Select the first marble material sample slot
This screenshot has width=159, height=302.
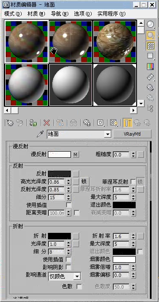[26, 41]
